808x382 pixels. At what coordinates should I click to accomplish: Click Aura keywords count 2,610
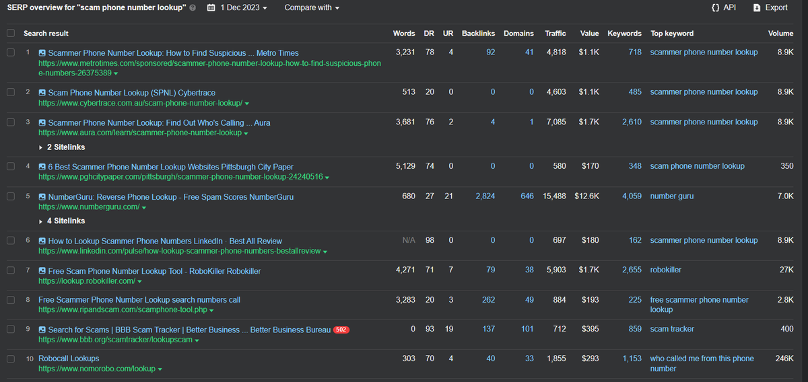click(632, 122)
